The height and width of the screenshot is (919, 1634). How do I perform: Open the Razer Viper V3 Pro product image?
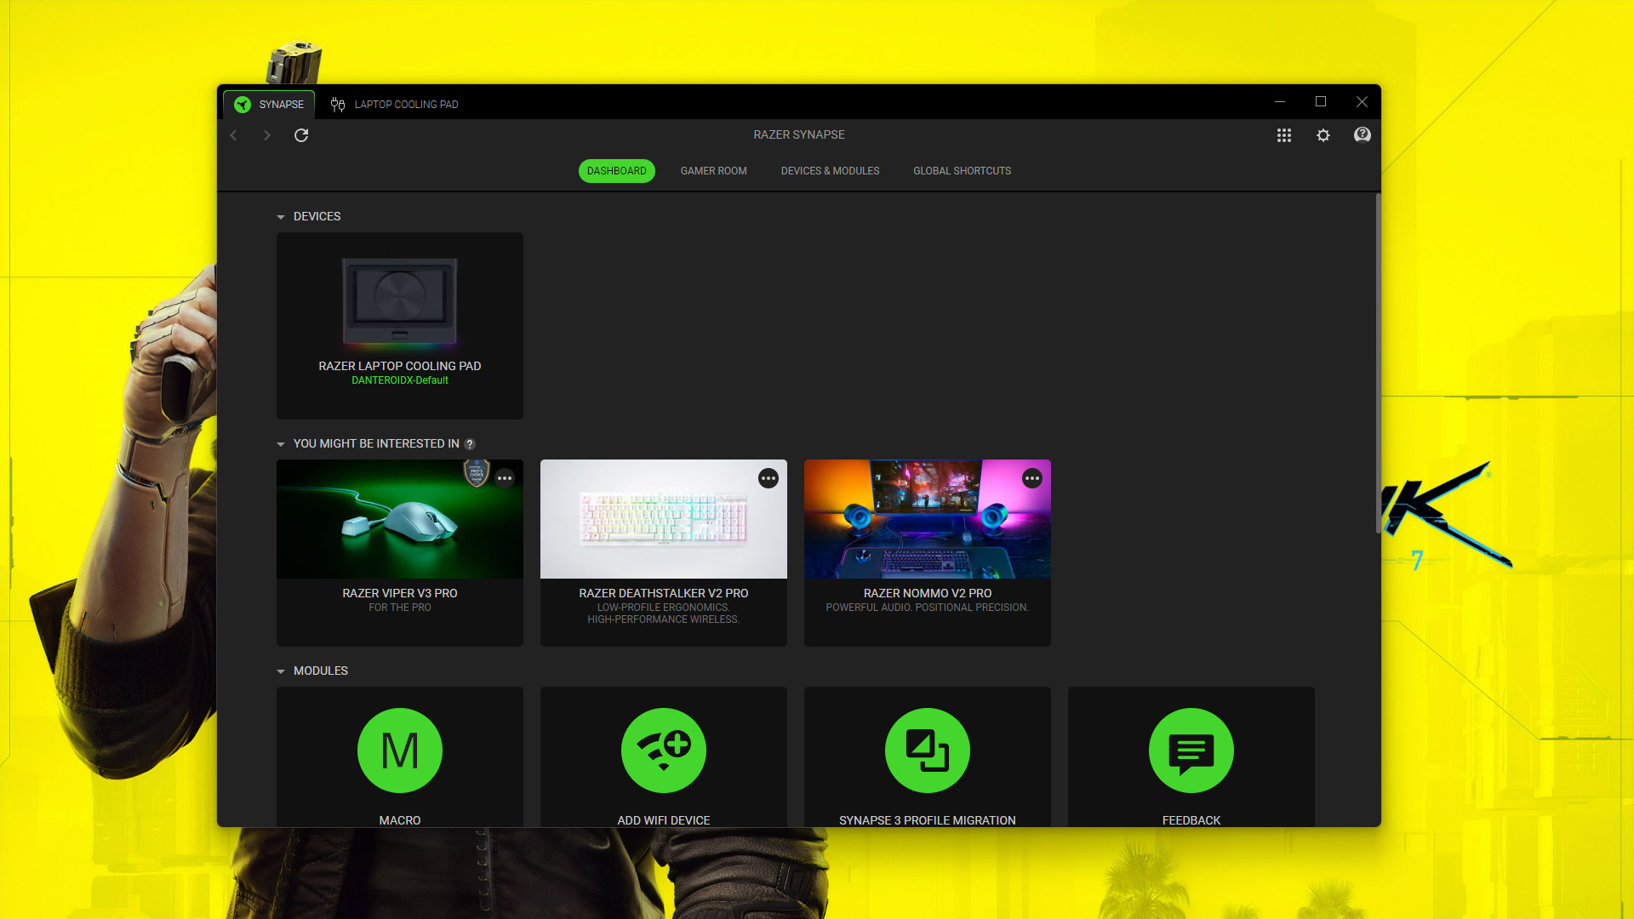coord(400,519)
